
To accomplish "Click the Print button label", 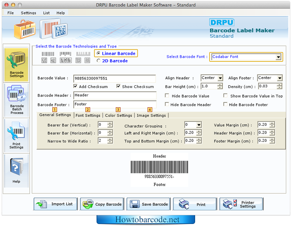I will pyautogui.click(x=201, y=204).
